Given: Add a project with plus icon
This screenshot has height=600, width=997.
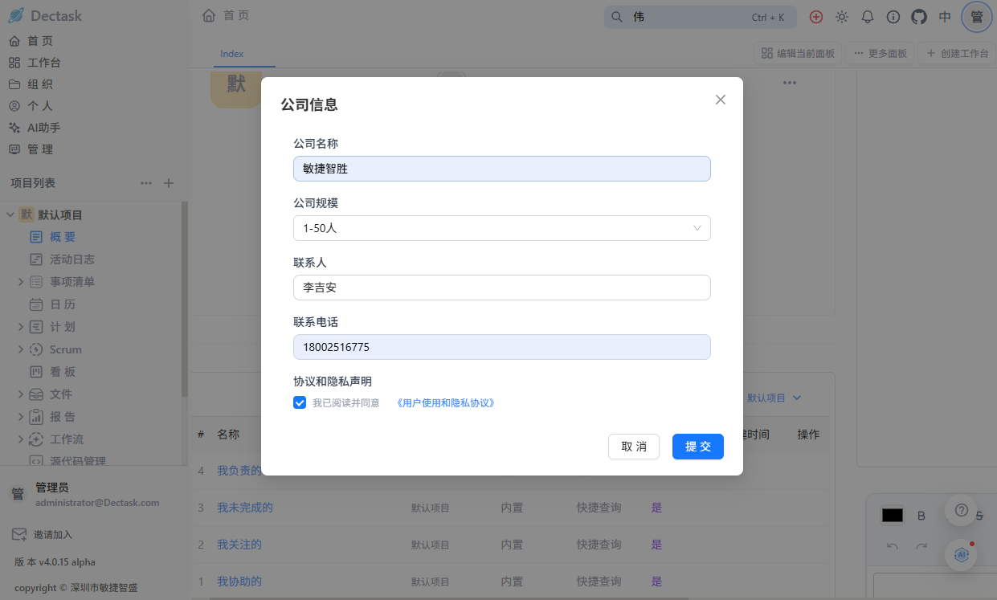Looking at the screenshot, I should (169, 183).
